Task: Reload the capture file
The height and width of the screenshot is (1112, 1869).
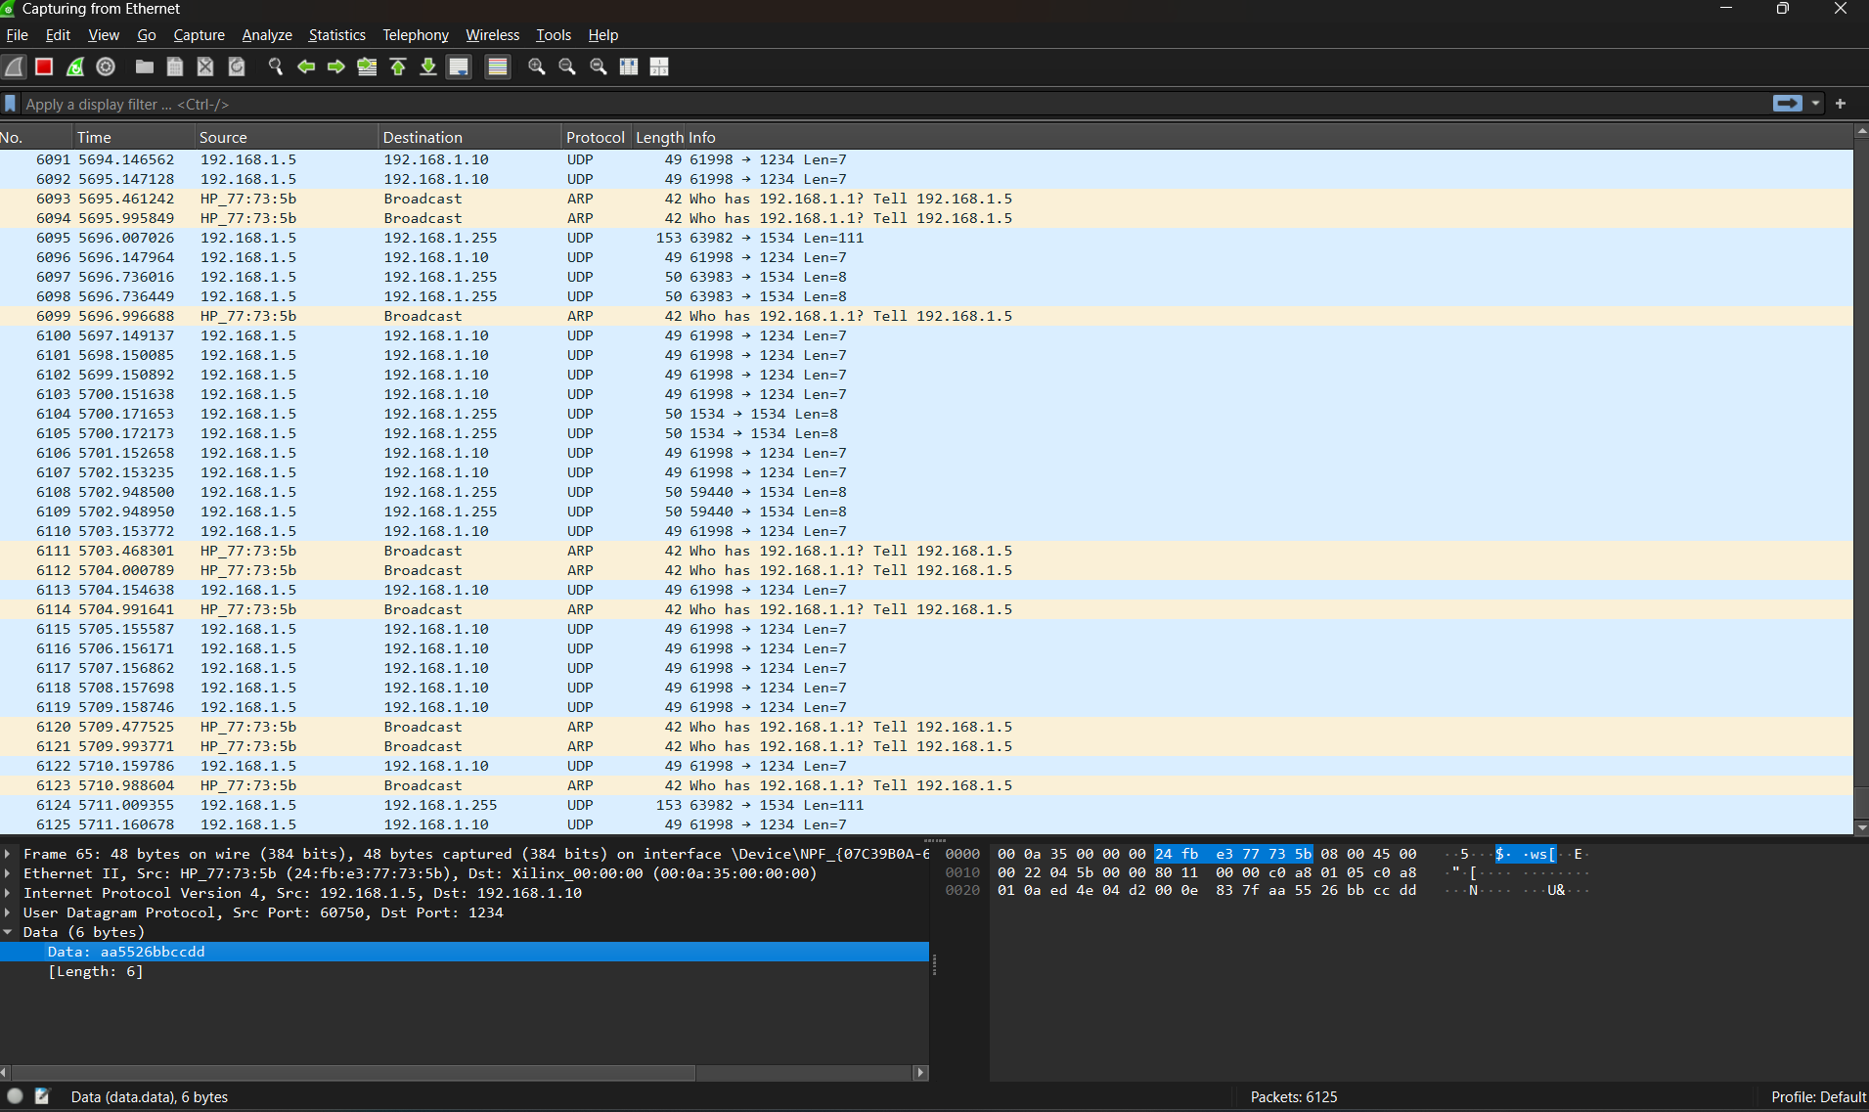Action: point(237,67)
